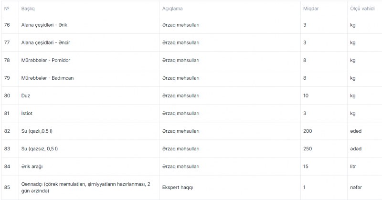
Task: Click the litr unit cell
Action: [353, 167]
